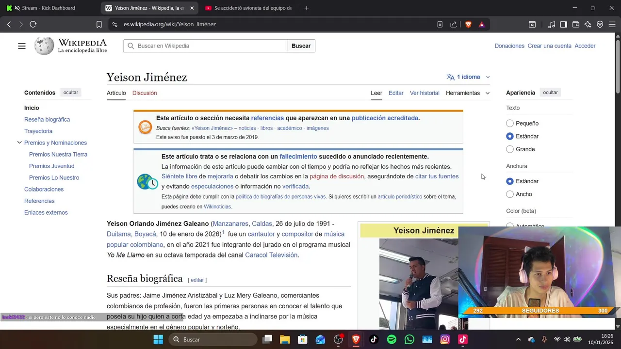The image size is (621, 349).
Task: Open WhatsApp from taskbar
Action: pyautogui.click(x=409, y=339)
